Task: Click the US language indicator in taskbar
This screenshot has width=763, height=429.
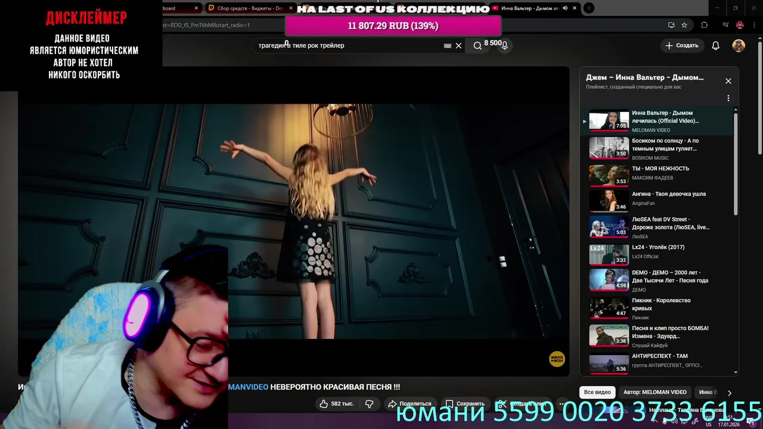Action: click(x=709, y=424)
